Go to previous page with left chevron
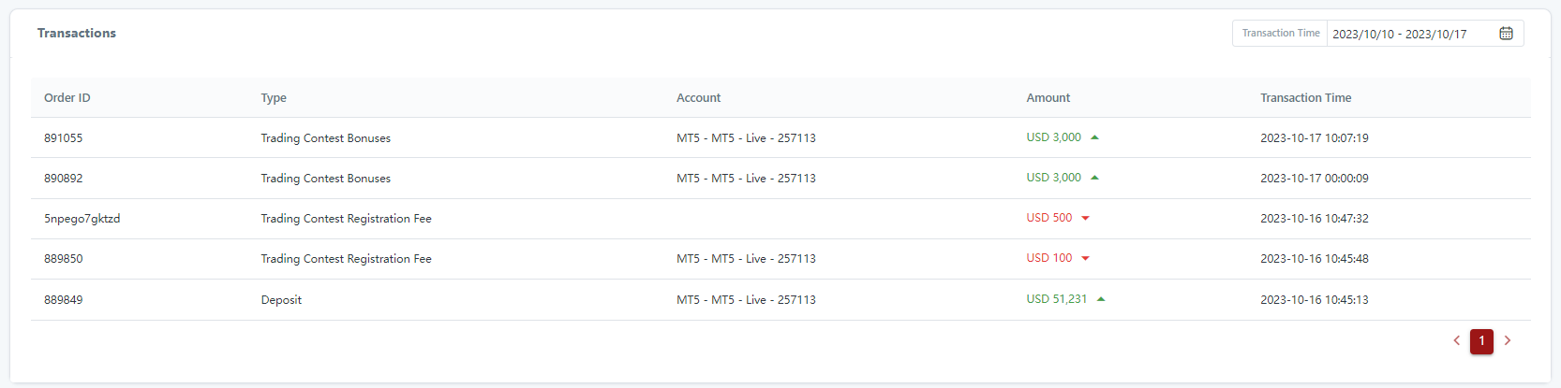The width and height of the screenshot is (1561, 388). click(1456, 341)
